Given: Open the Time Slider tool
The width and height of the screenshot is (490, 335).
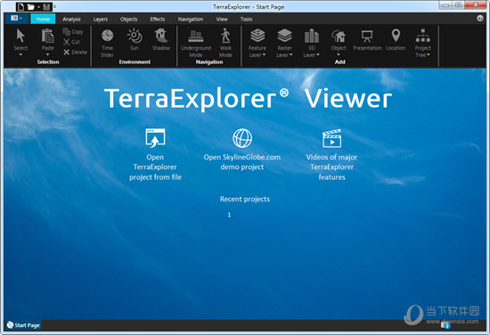Looking at the screenshot, I should (107, 43).
